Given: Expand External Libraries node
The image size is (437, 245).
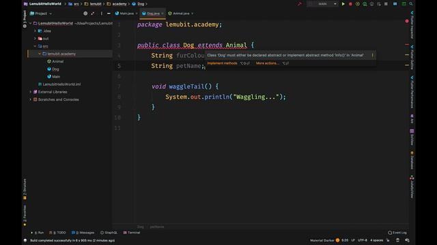Looking at the screenshot, I should [x=31, y=92].
